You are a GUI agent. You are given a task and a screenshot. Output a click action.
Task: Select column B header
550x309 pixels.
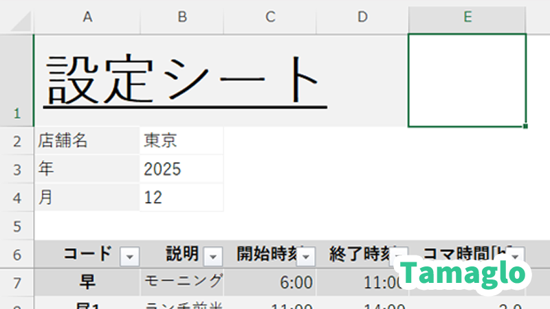coord(182,18)
